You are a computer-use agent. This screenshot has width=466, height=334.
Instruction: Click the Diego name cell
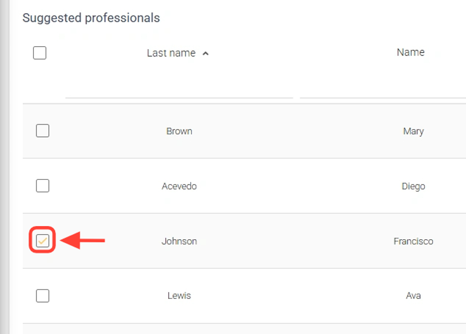pos(413,186)
